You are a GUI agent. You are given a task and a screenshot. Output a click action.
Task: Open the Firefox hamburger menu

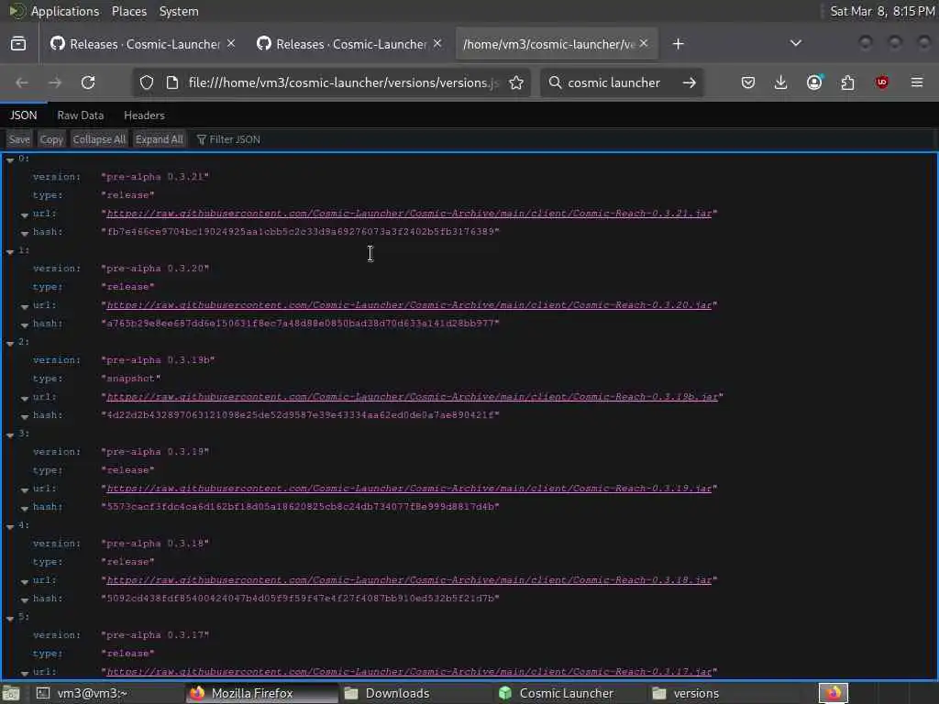[917, 82]
